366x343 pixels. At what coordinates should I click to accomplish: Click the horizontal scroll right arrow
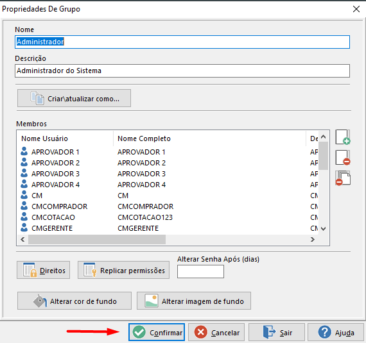click(313, 239)
